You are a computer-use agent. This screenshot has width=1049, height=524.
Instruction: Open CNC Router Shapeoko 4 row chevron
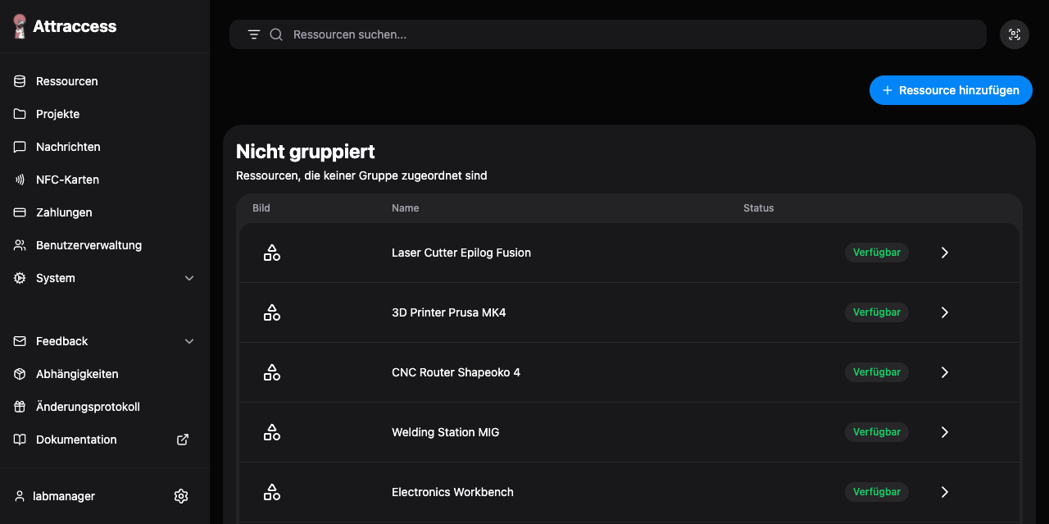coord(944,372)
